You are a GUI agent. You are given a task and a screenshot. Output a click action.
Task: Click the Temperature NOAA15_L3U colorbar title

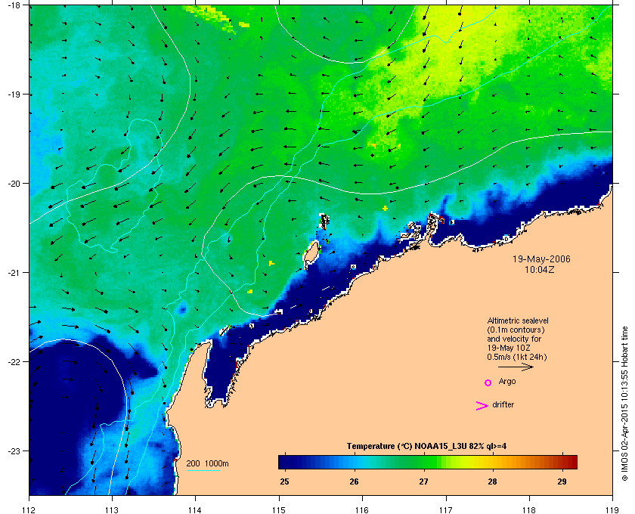tap(426, 447)
